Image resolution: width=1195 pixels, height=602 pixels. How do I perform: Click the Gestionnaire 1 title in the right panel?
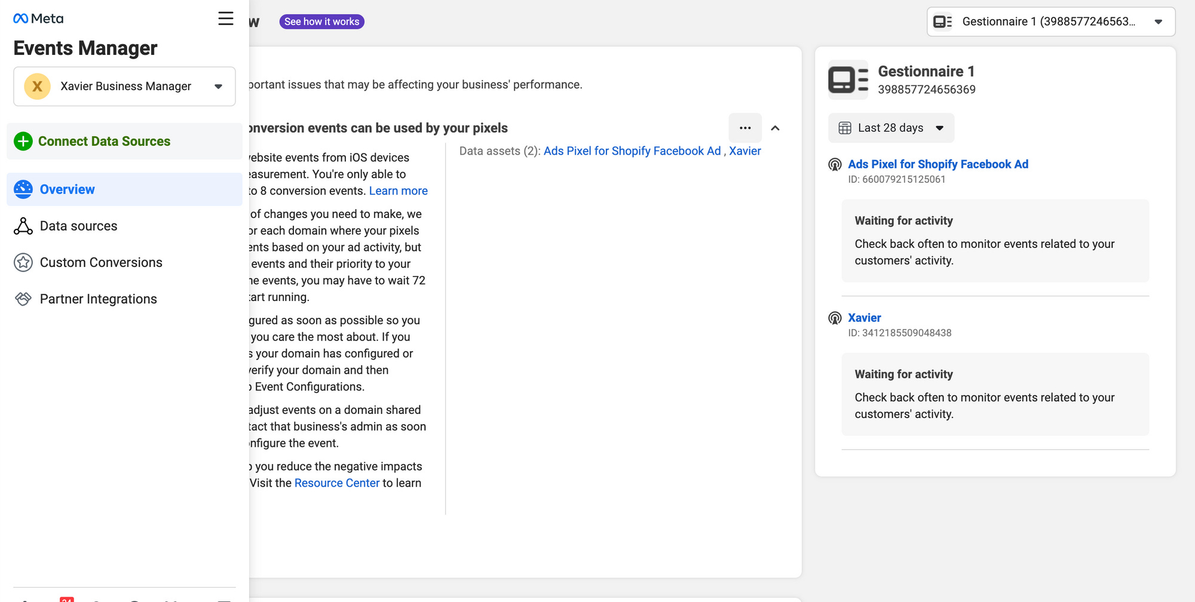[926, 71]
